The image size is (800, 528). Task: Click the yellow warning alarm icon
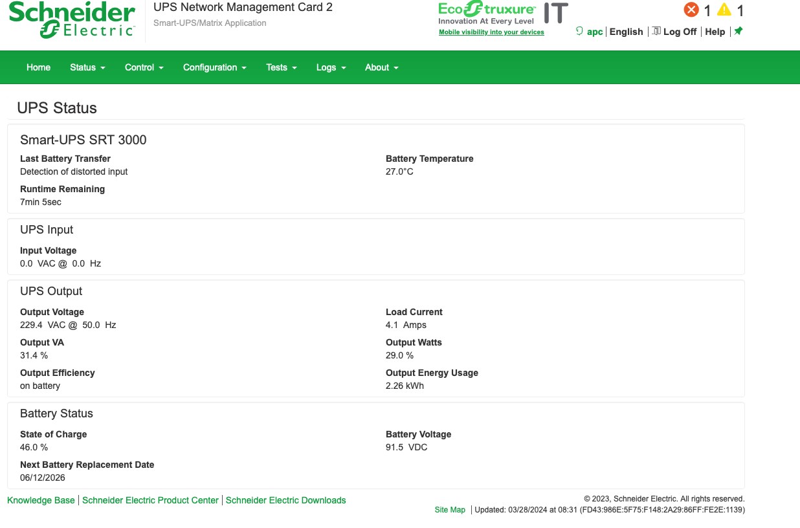point(724,10)
